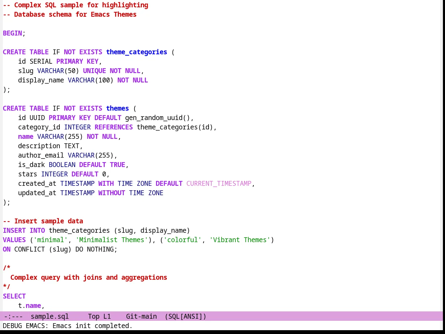The width and height of the screenshot is (445, 334).
Task: Click the gen_random_uuid() function call
Action: click(x=157, y=118)
